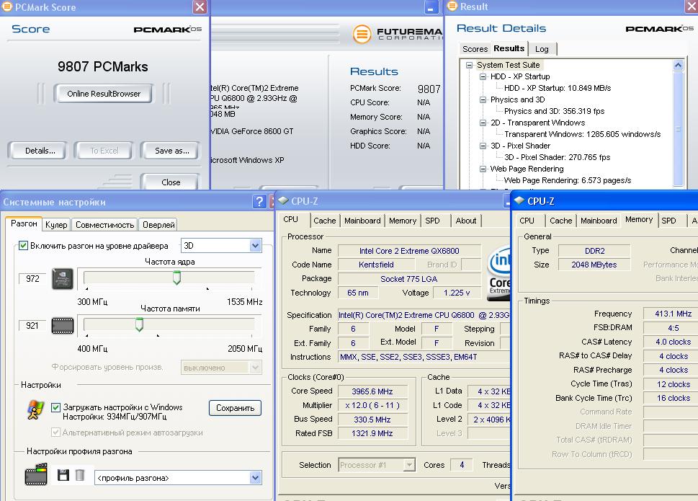This screenshot has height=501, width=698.
Task: Switch to the Log tab in Result Details
Action: point(542,49)
